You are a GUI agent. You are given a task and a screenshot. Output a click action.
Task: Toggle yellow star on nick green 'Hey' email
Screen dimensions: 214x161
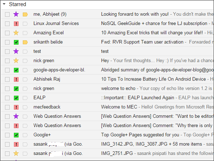(16, 60)
